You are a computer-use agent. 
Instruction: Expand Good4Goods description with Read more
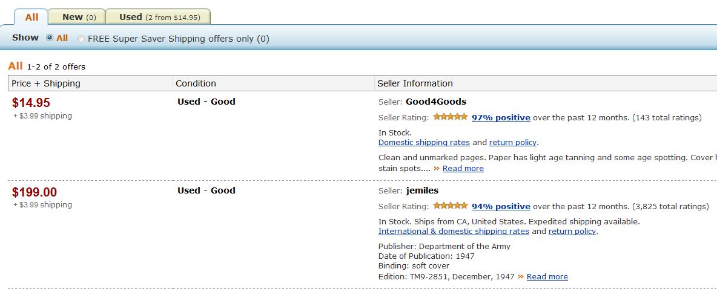point(463,169)
